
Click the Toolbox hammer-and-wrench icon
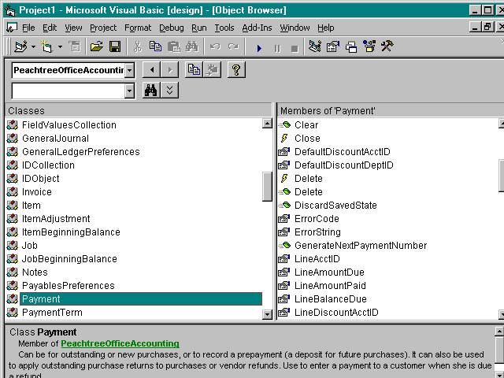tap(387, 47)
